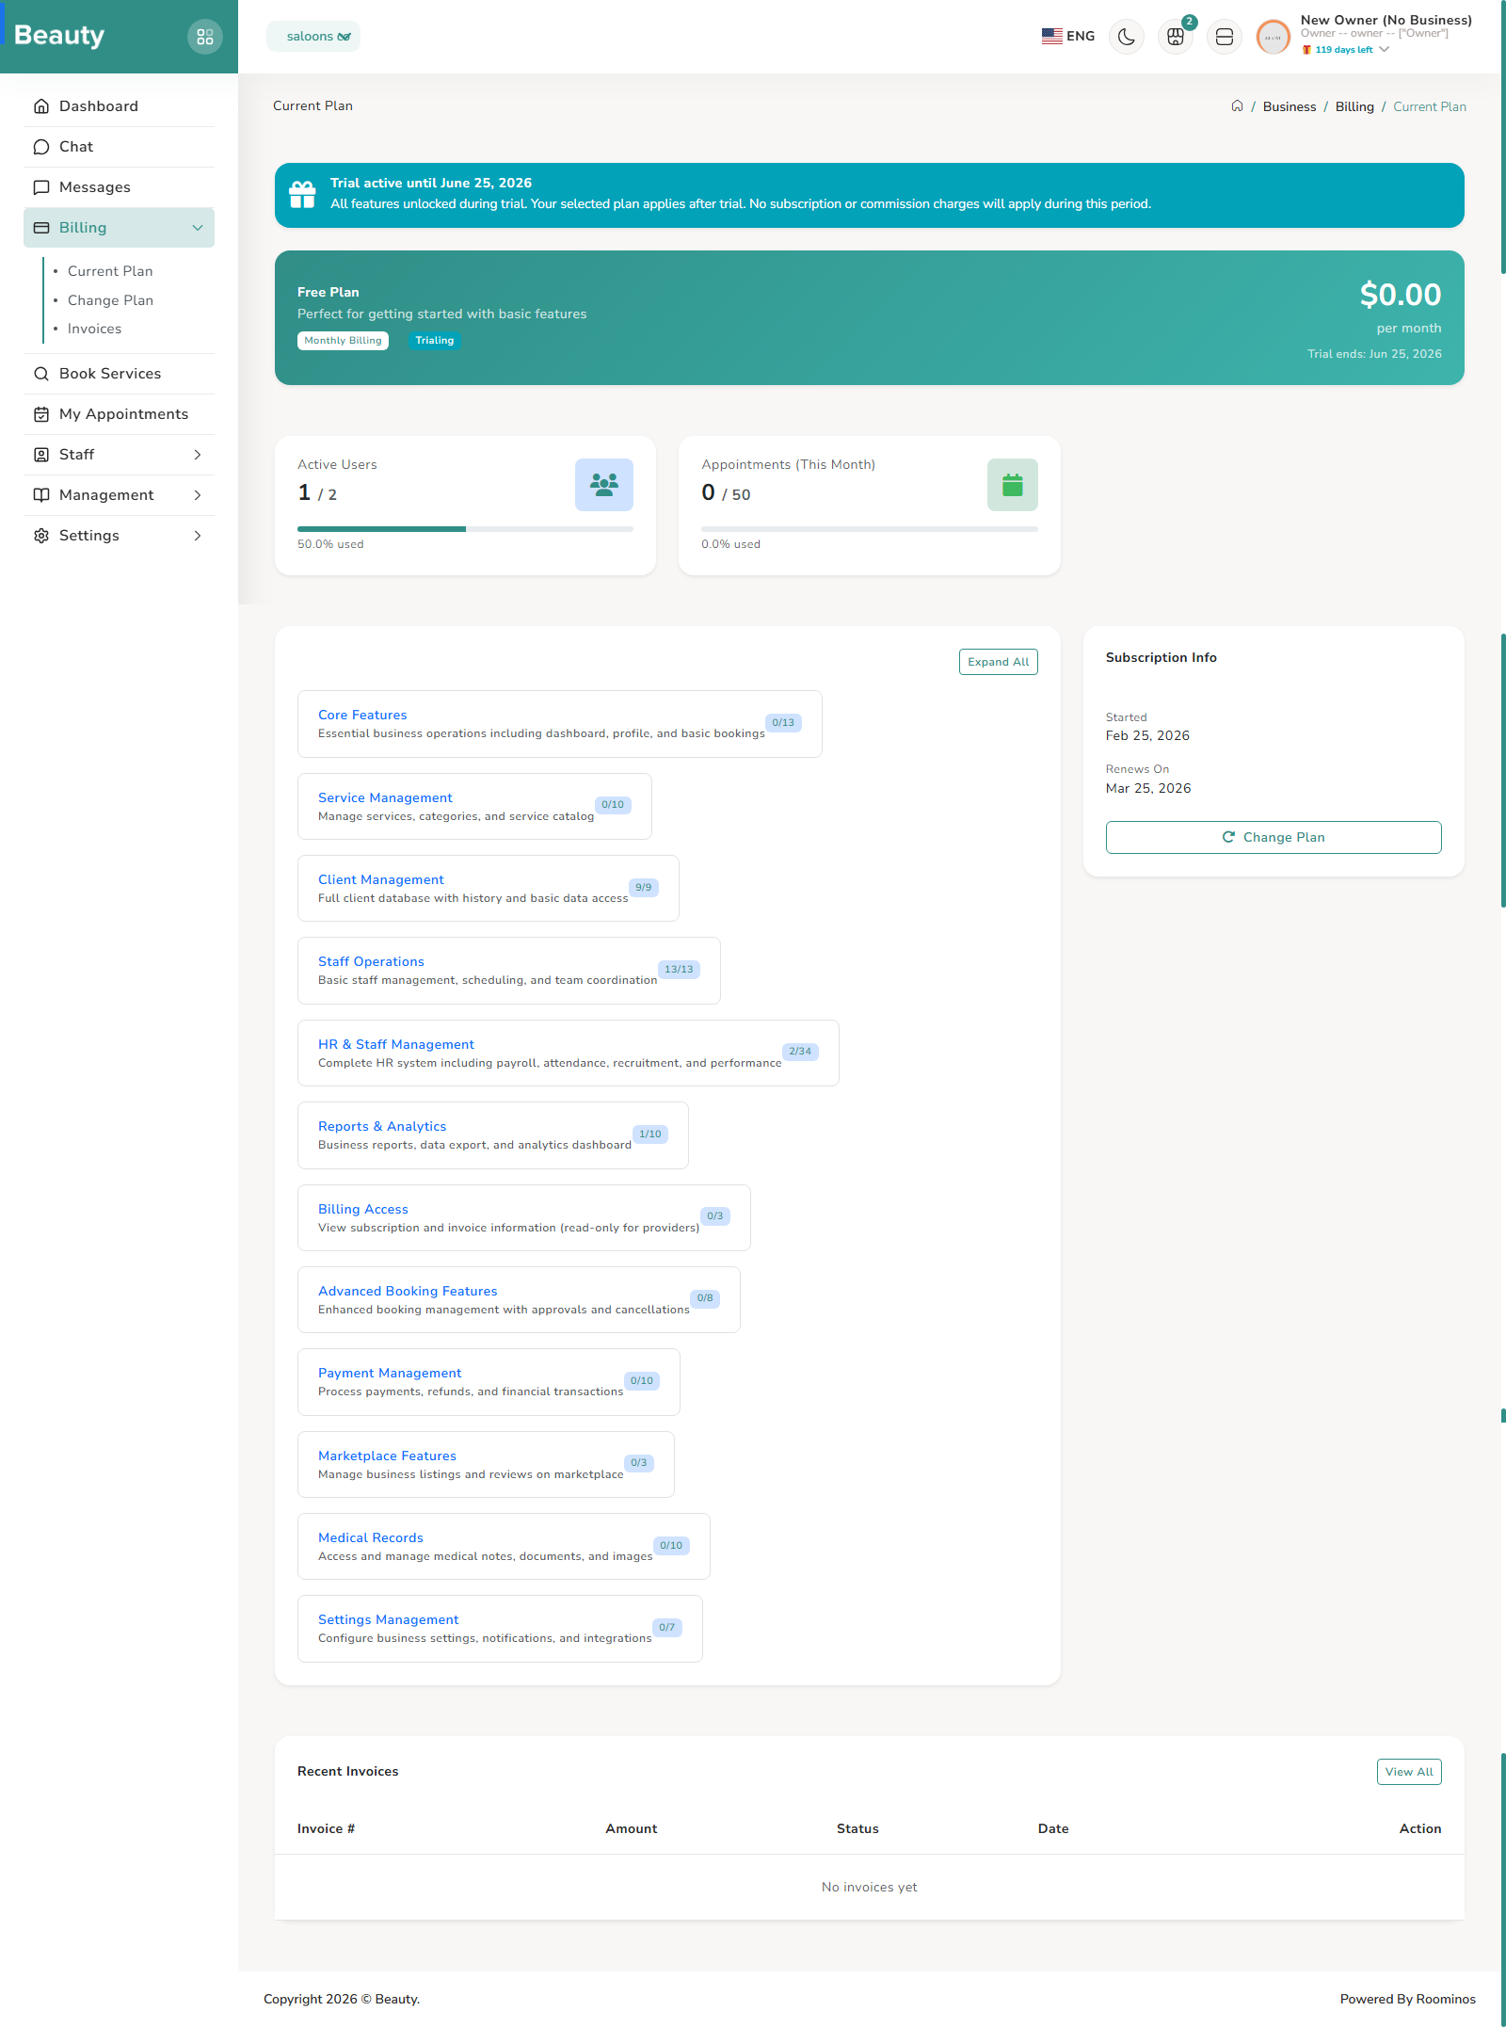This screenshot has width=1506, height=2027.
Task: Click the home breadcrumb icon
Action: [1238, 106]
